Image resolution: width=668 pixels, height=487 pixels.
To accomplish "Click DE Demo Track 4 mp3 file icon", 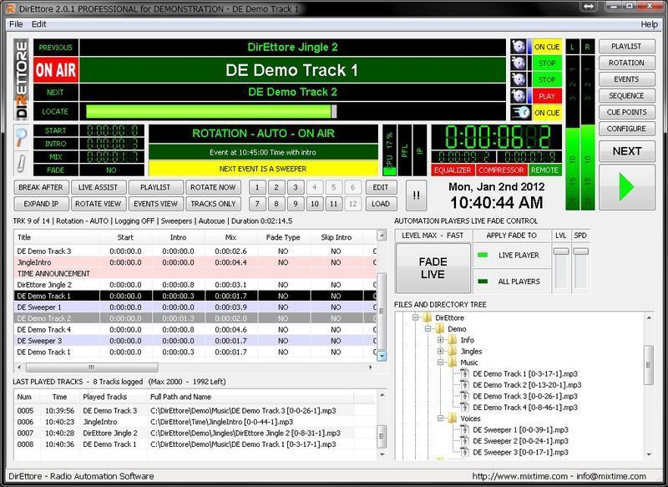I will 463,408.
